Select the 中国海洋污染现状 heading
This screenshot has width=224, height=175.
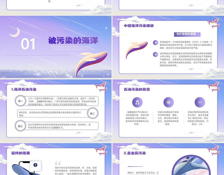[x=139, y=26]
